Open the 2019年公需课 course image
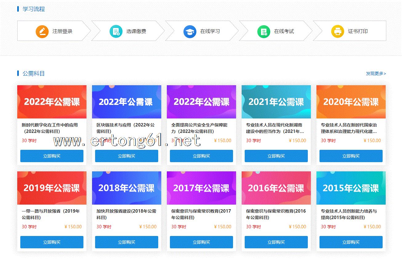Image resolution: width=402 pixels, height=260 pixels. tap(52, 188)
